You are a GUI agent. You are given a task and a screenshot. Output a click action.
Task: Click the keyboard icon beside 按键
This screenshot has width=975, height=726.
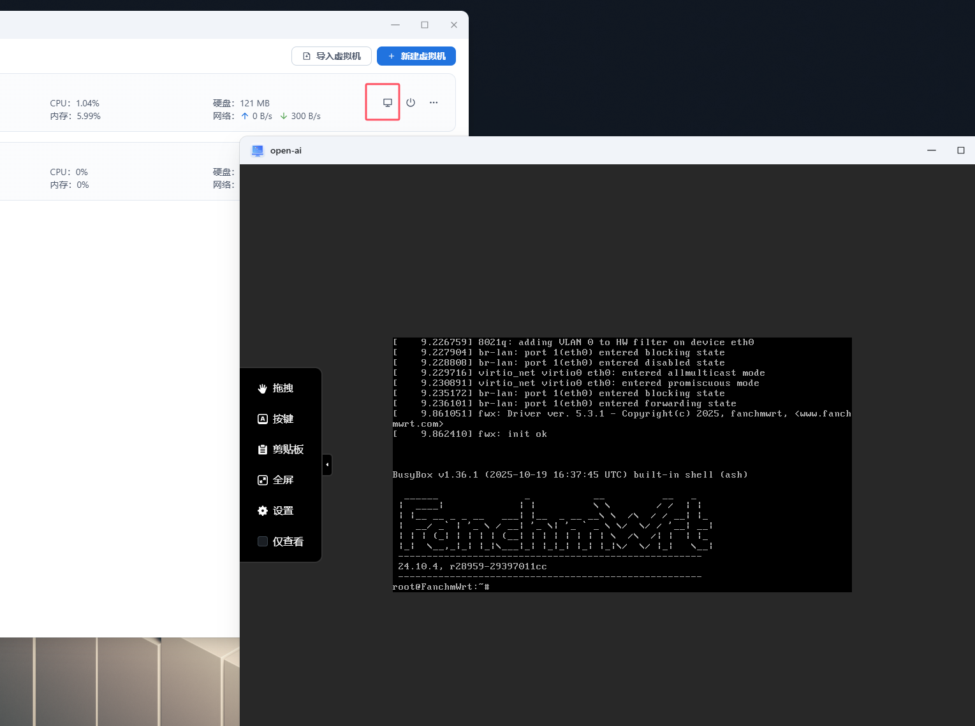pyautogui.click(x=263, y=419)
